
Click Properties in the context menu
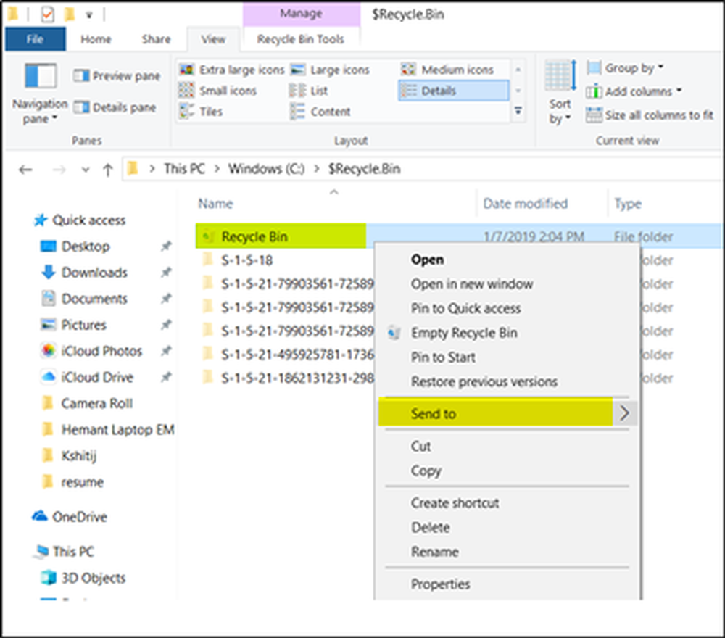440,584
